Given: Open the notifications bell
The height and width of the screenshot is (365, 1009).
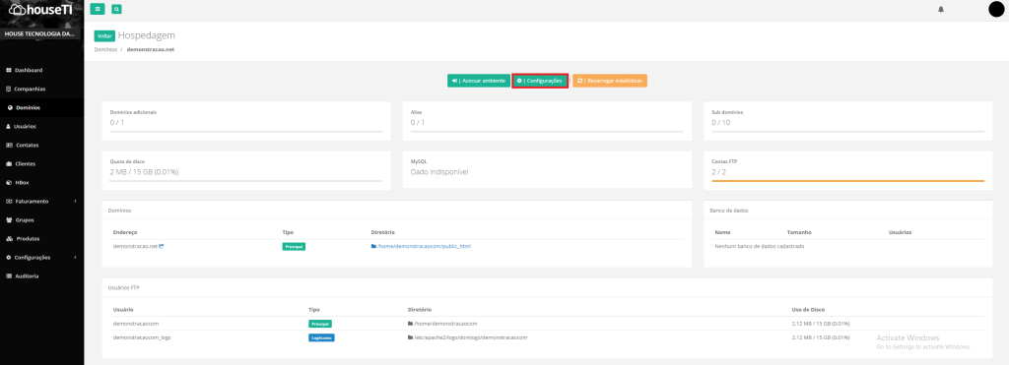Looking at the screenshot, I should point(941,10).
